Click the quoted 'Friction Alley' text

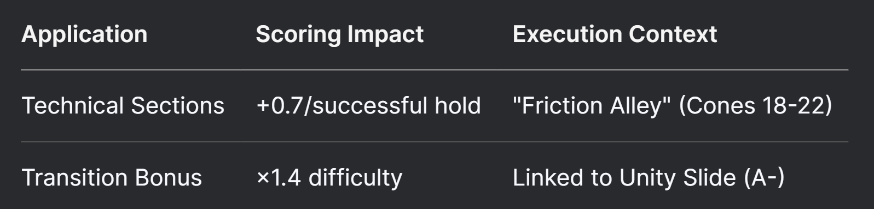click(x=592, y=105)
